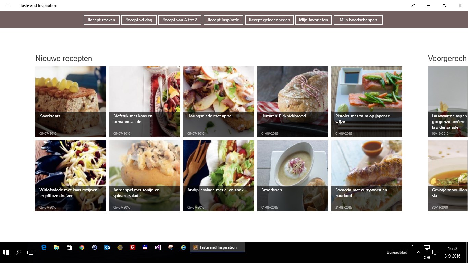The image size is (468, 263).
Task: Open Mijn boodschappen shopping list
Action: (x=358, y=20)
